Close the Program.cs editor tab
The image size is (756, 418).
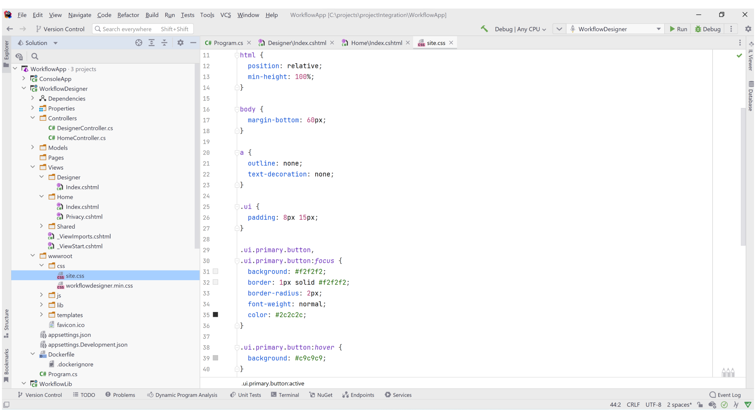click(249, 43)
